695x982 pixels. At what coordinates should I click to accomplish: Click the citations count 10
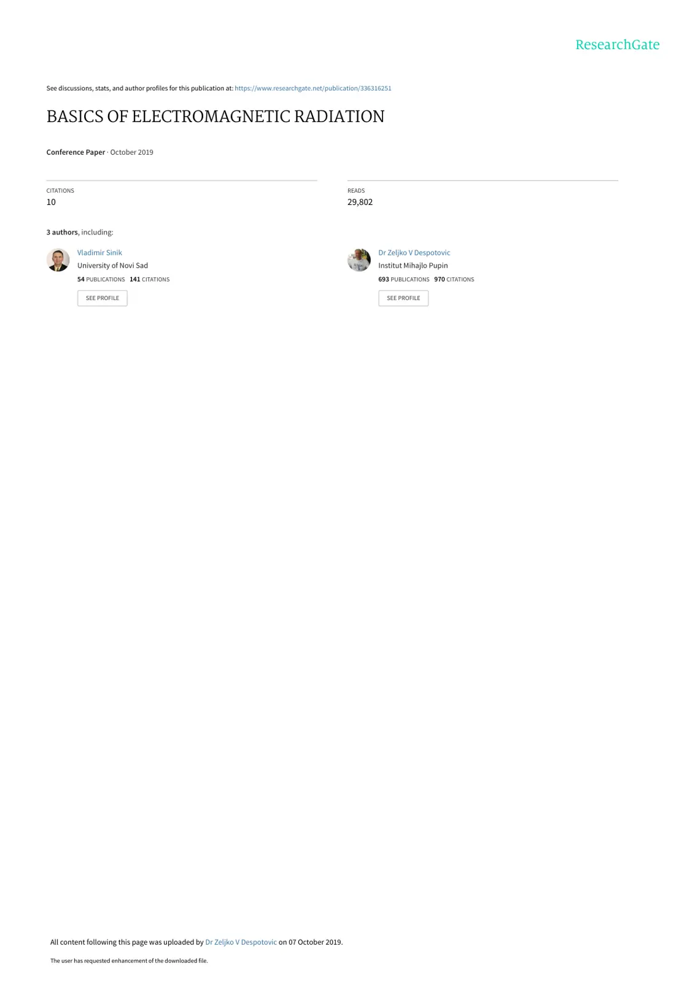coord(51,202)
